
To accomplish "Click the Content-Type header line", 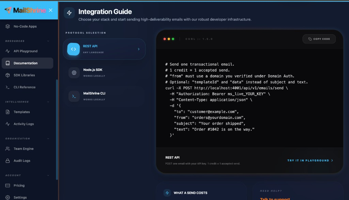I will click(x=211, y=100).
